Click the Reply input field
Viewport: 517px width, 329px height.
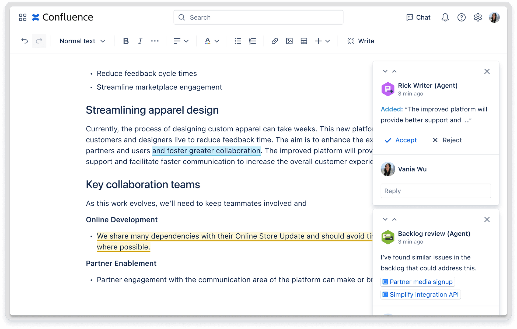coord(436,191)
